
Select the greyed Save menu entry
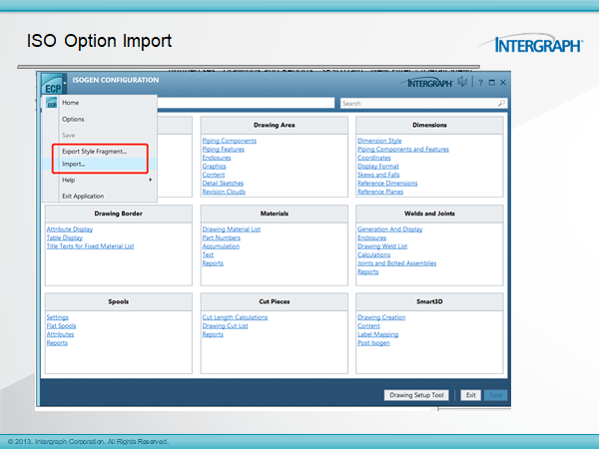[x=68, y=135]
